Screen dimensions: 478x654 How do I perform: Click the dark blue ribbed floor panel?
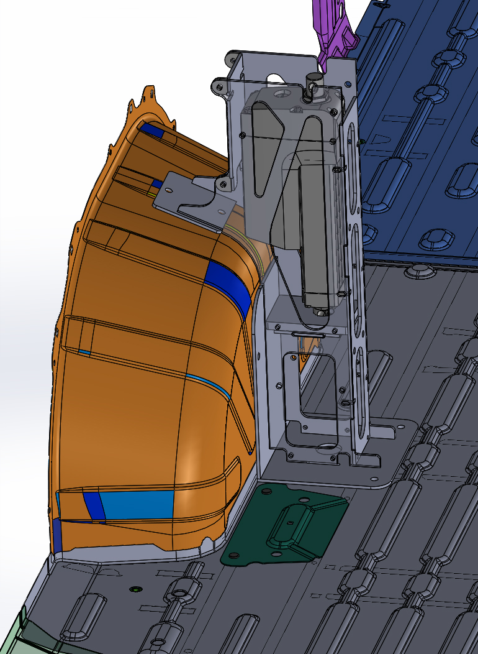pyautogui.click(x=422, y=124)
